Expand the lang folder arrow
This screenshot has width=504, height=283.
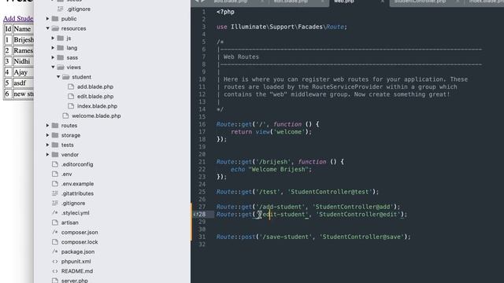click(x=53, y=47)
